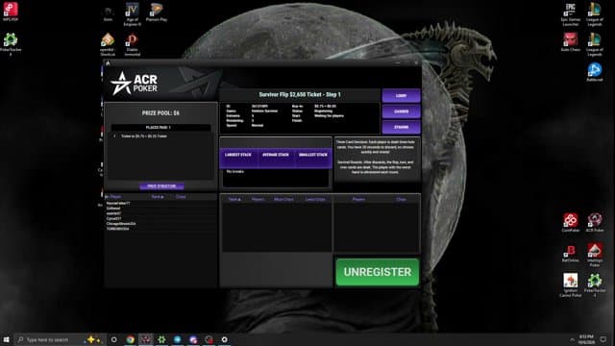Open the Windows Start menu

click(7, 339)
